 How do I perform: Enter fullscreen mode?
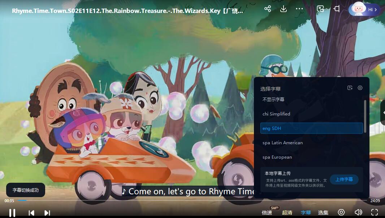(375, 212)
